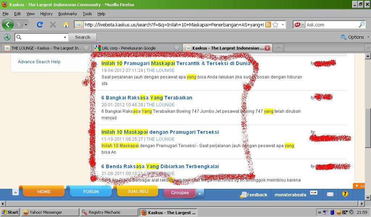This screenshot has width=371, height=217.
Task: Switch to Registry Mechanic in taskbar
Action: (x=109, y=212)
